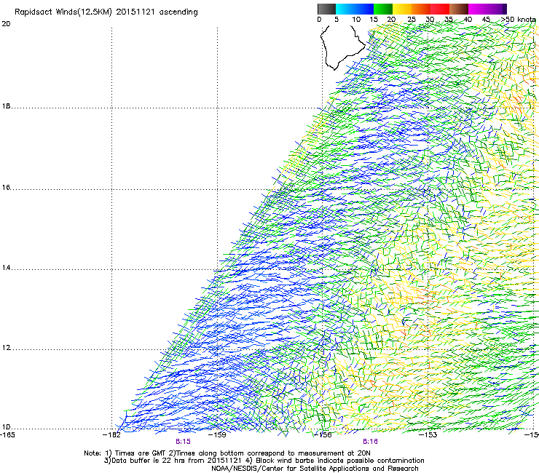Click the '>50 knots' legend label

(518, 19)
